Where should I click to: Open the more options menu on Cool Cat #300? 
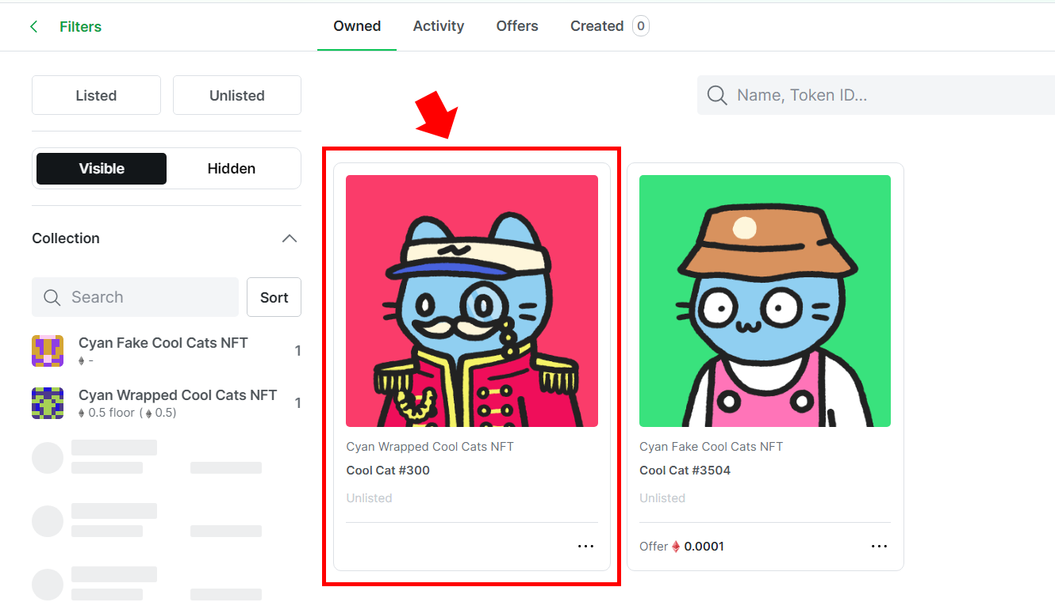point(585,546)
